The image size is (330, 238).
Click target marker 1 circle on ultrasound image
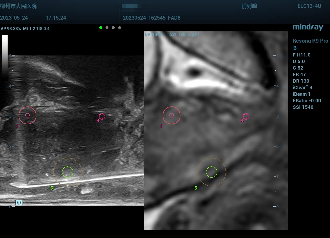click(27, 115)
